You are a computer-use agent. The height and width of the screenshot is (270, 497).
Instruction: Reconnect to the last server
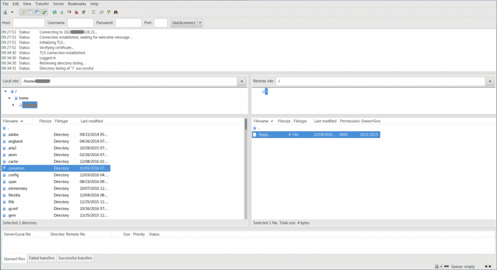coord(83,12)
